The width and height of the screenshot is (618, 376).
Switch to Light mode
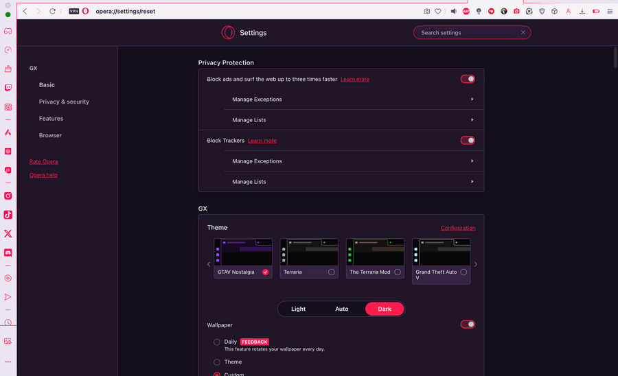(x=299, y=309)
